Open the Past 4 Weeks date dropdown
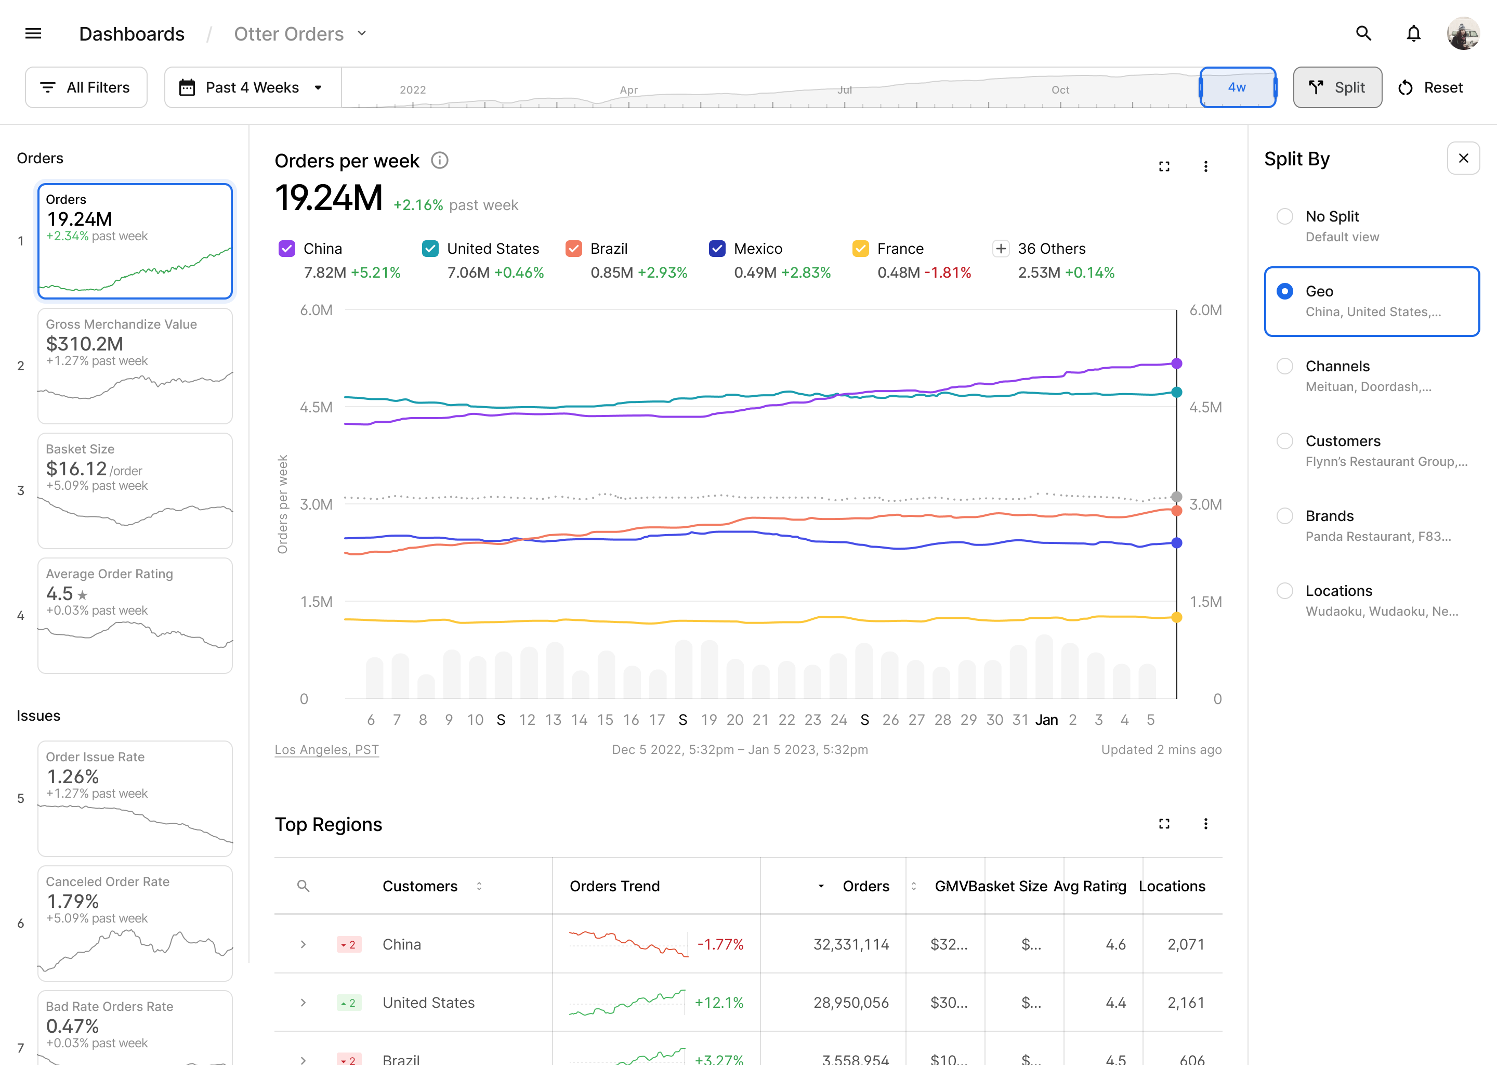This screenshot has width=1497, height=1065. click(x=252, y=88)
